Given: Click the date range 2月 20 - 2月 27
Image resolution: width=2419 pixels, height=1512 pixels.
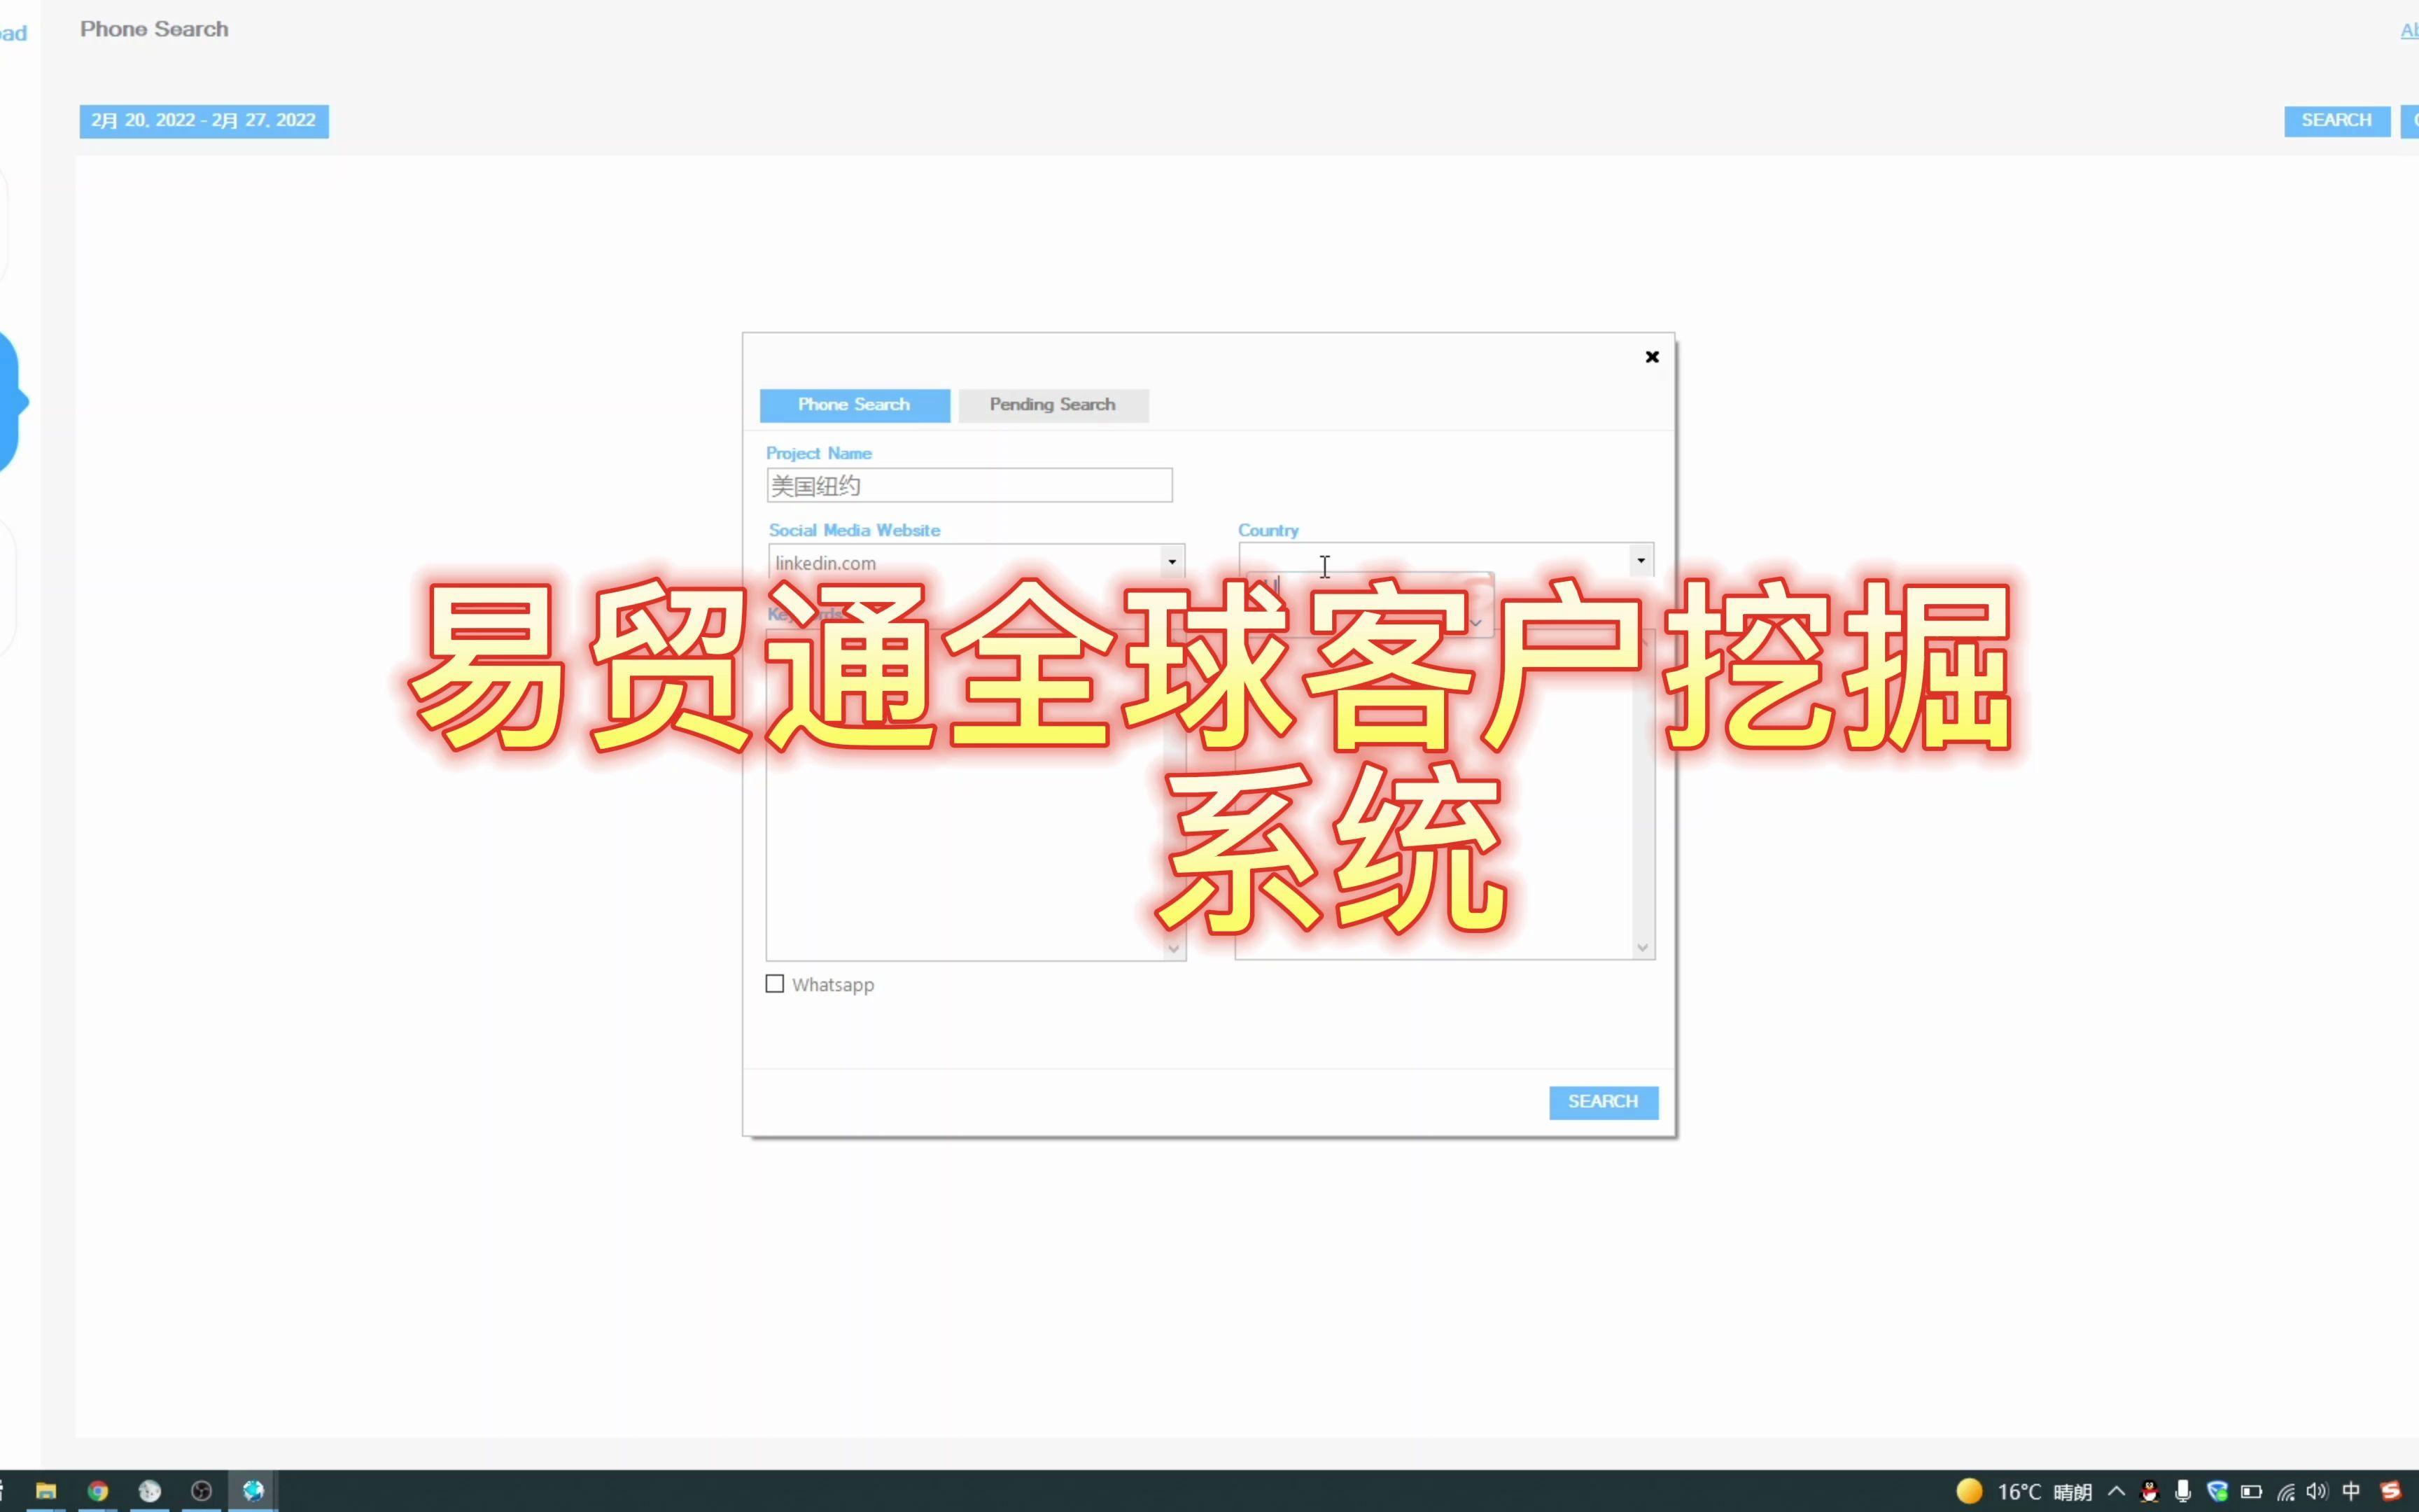Looking at the screenshot, I should click(204, 120).
